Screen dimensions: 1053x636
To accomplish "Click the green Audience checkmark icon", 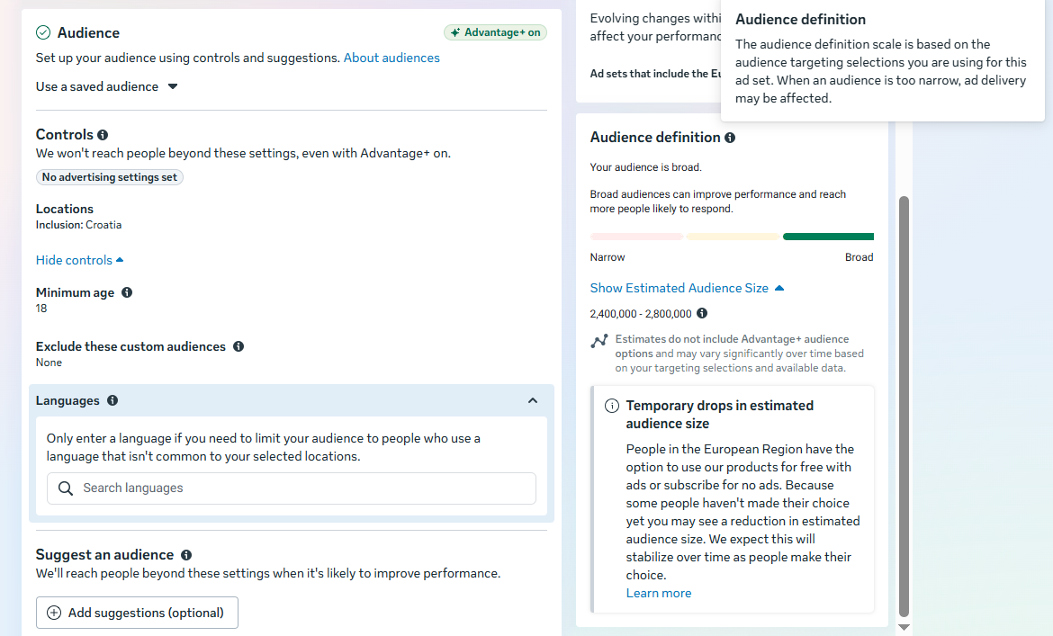I will pyautogui.click(x=43, y=32).
